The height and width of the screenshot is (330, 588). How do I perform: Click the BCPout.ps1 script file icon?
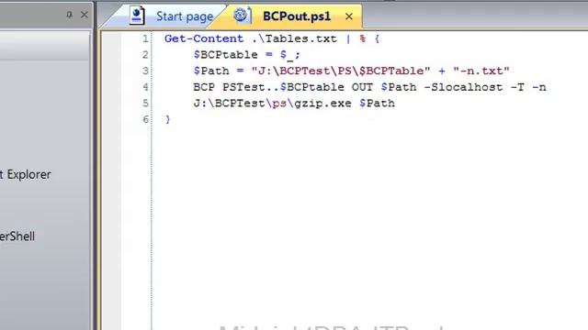[x=242, y=16]
